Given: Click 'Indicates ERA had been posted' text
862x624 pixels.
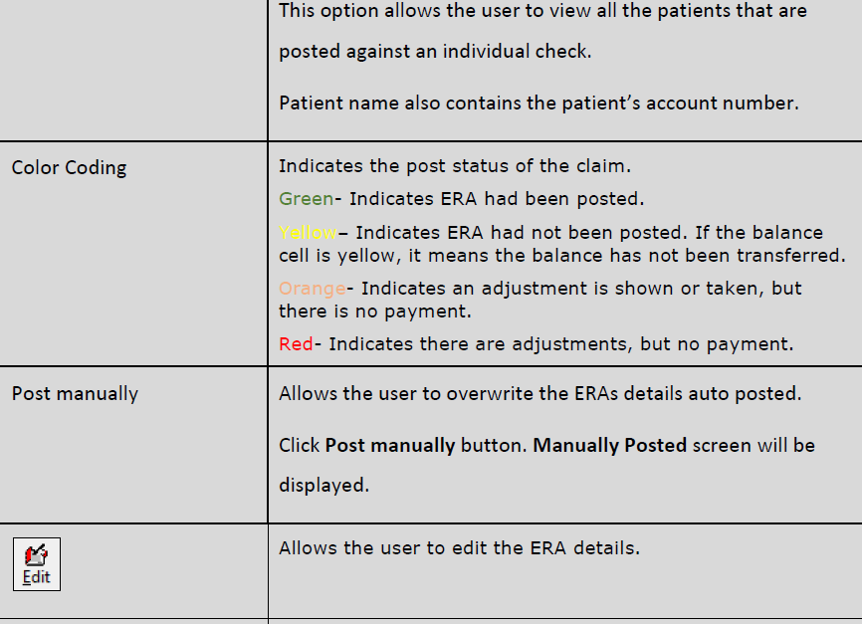Looking at the screenshot, I should 497,198.
